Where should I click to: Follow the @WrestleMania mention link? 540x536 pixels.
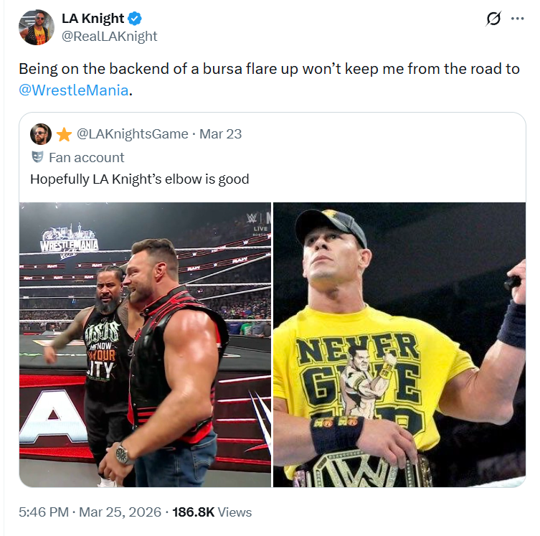pyautogui.click(x=75, y=90)
